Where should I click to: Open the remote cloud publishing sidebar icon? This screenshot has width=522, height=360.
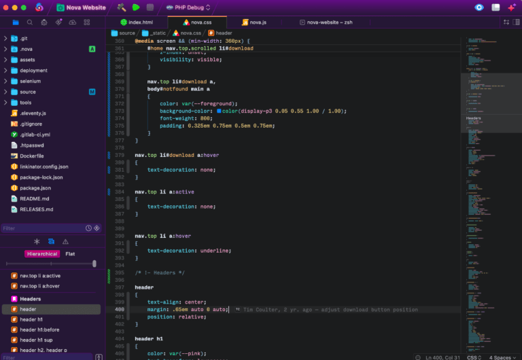[73, 22]
